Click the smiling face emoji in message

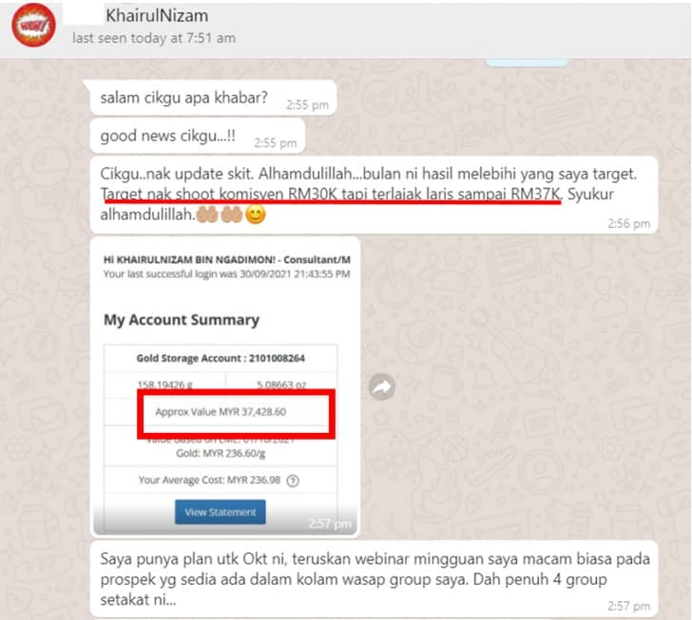tap(256, 215)
